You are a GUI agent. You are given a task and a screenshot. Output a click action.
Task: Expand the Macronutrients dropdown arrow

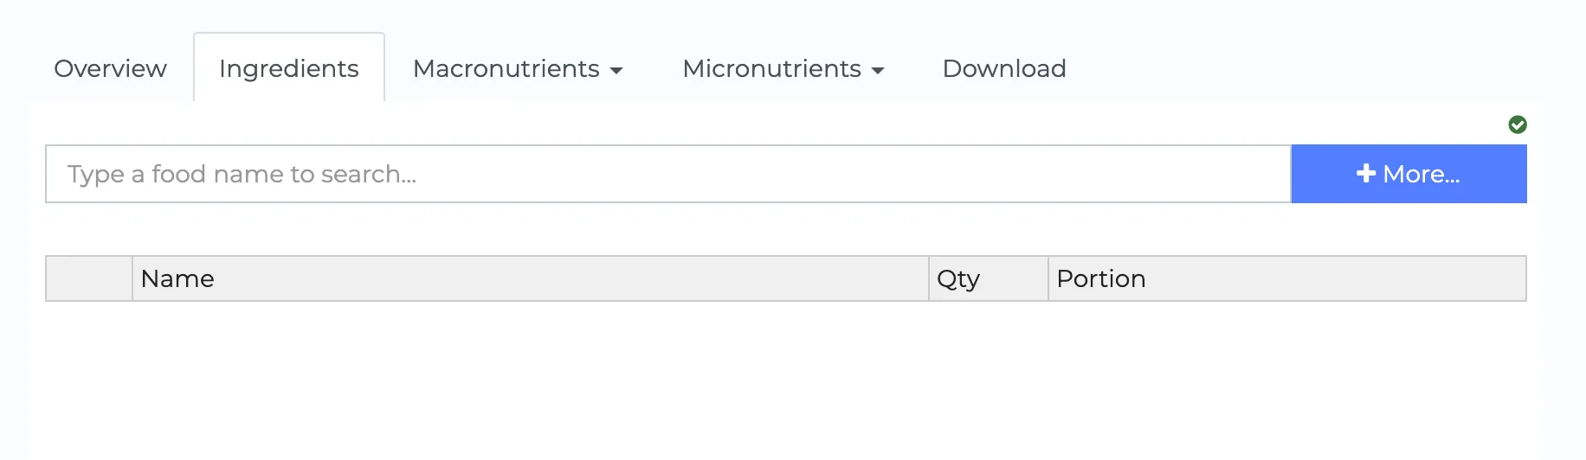point(616,71)
